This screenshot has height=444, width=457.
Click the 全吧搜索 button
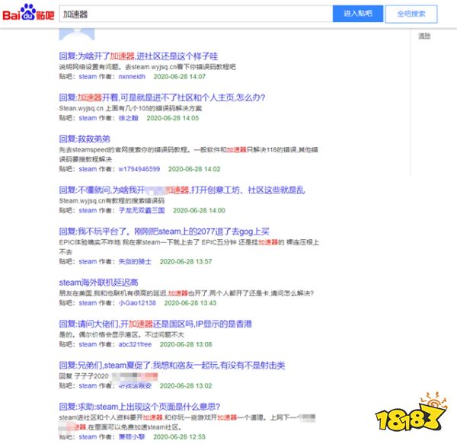(x=411, y=14)
